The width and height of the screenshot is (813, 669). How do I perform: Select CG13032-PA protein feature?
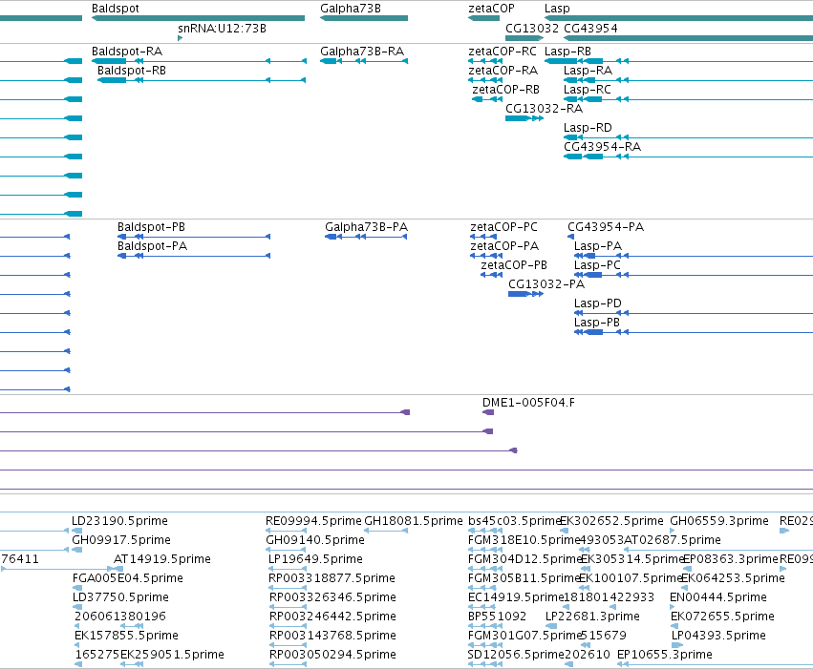point(525,294)
